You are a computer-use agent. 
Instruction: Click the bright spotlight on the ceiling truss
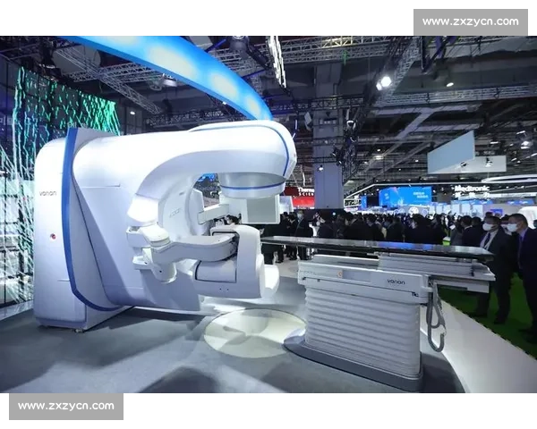tap(384, 82)
